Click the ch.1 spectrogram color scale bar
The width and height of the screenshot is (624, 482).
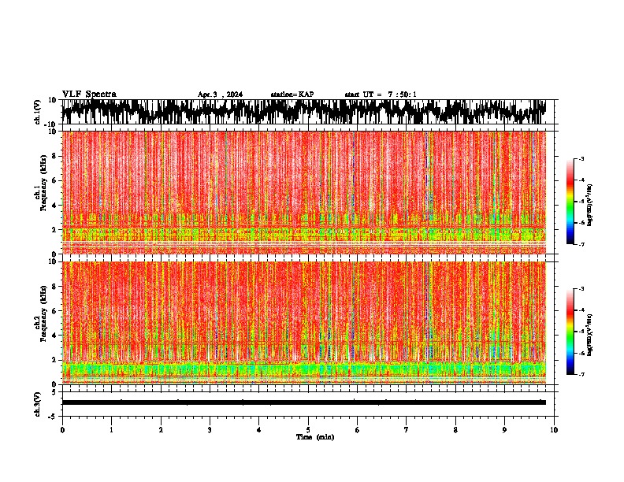tap(570, 202)
